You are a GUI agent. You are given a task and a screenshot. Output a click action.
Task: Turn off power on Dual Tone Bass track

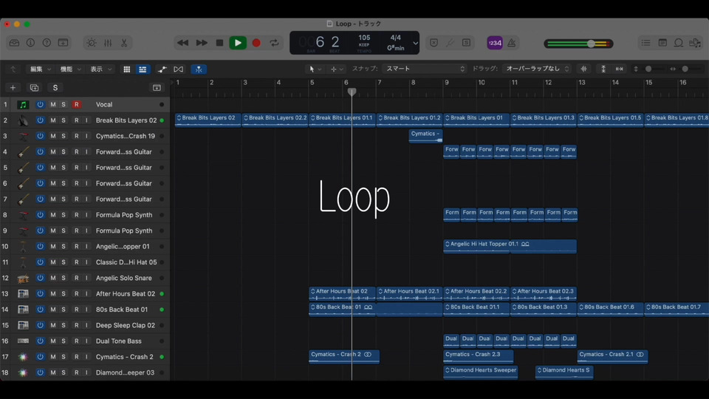41,341
